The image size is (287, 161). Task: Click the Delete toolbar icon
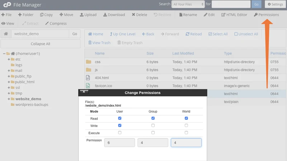133,15
